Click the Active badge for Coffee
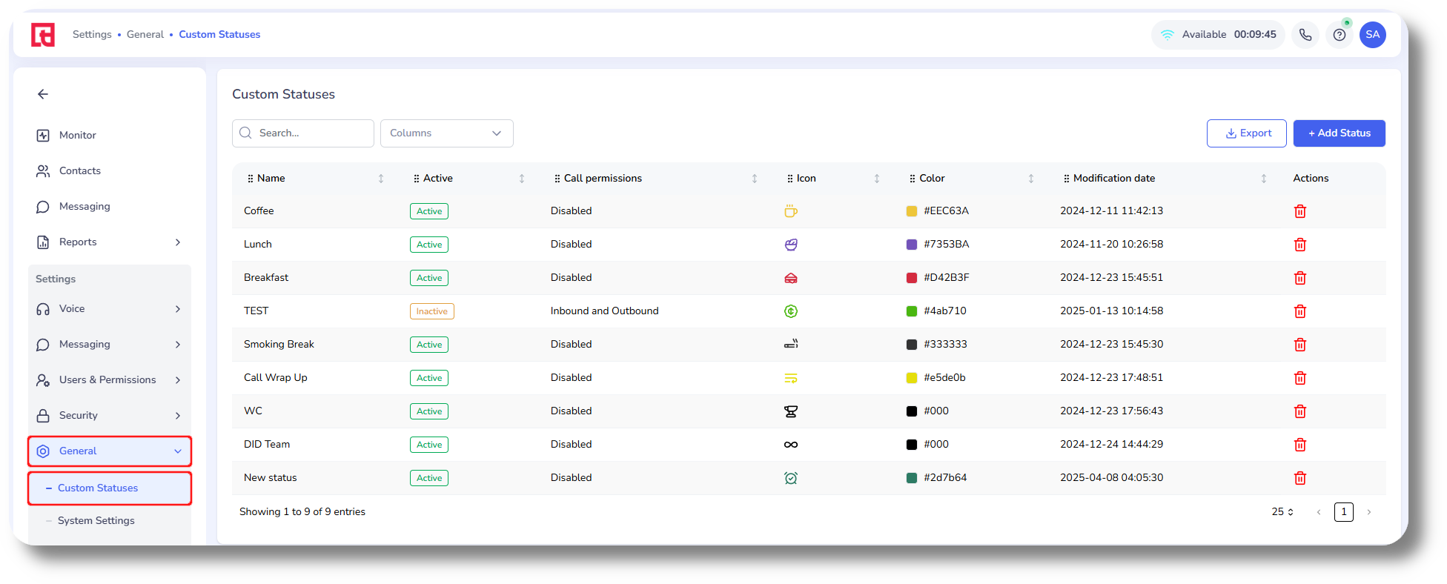1447x584 pixels. (x=428, y=211)
